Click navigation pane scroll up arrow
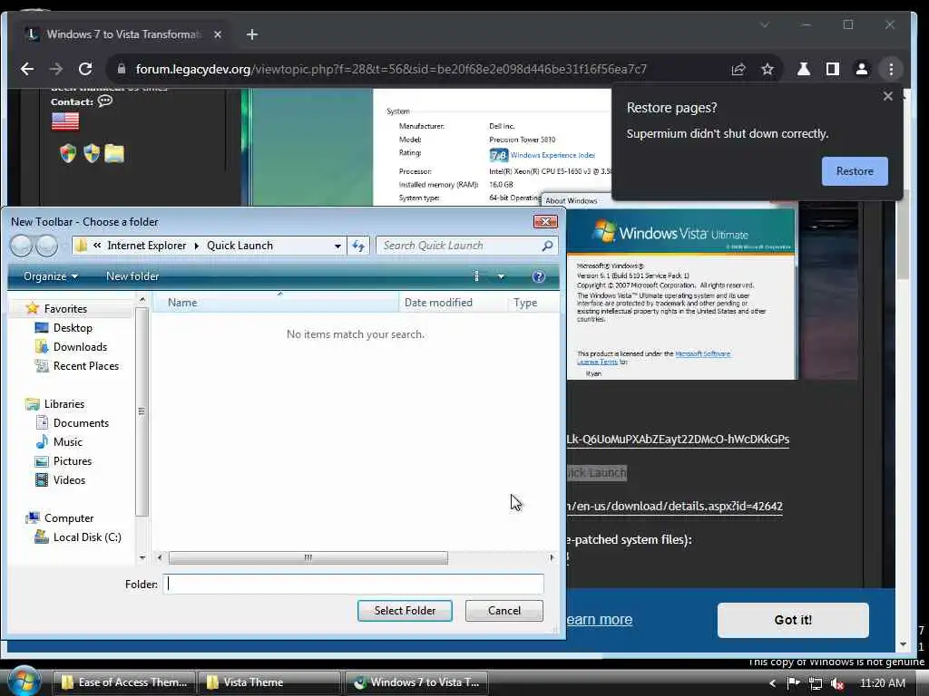 pos(142,300)
